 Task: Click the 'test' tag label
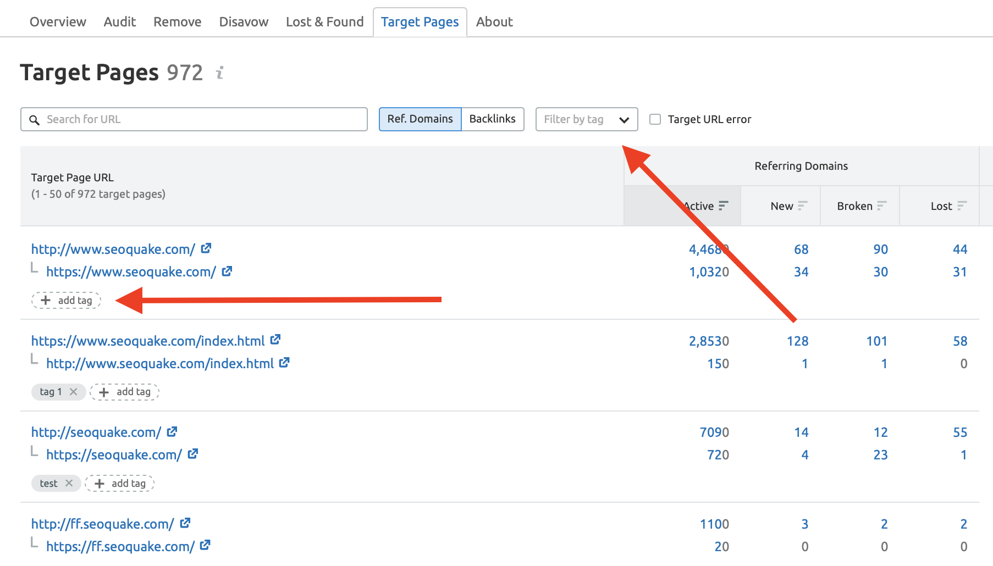[x=48, y=484]
